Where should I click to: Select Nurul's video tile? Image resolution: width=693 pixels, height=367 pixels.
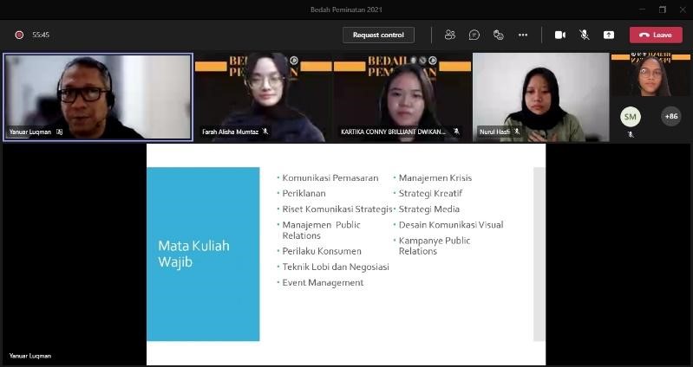click(540, 96)
